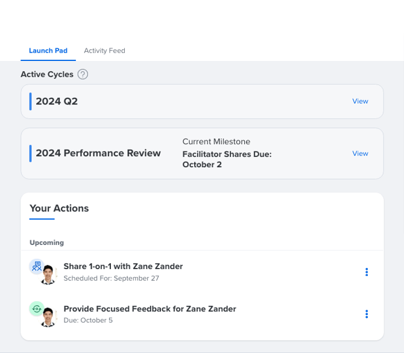The height and width of the screenshot is (353, 404).
Task: Click the green Focused Feedback icon
Action: pos(37,308)
